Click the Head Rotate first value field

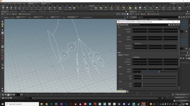point(140,46)
